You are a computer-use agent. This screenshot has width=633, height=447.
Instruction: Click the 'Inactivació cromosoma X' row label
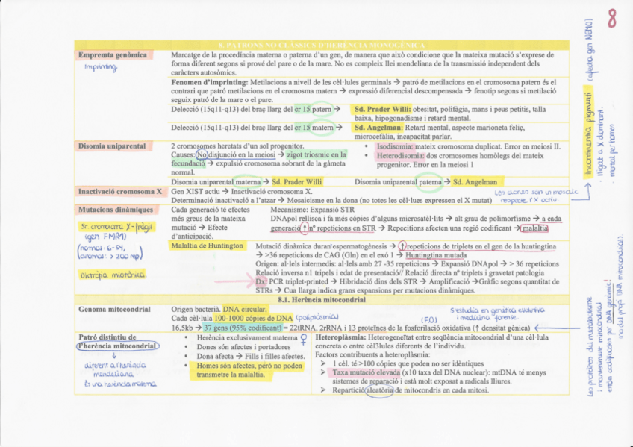click(x=120, y=192)
